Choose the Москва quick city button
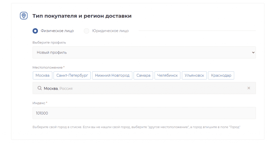 42,75
